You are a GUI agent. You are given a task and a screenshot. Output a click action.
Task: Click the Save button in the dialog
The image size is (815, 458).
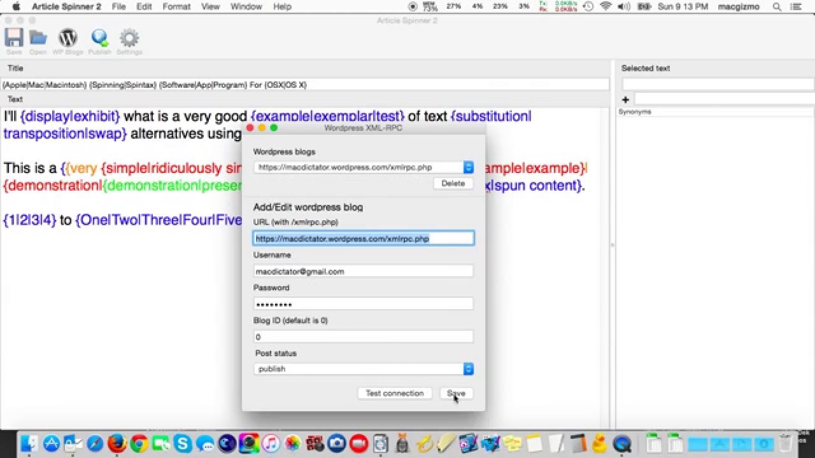(x=457, y=393)
